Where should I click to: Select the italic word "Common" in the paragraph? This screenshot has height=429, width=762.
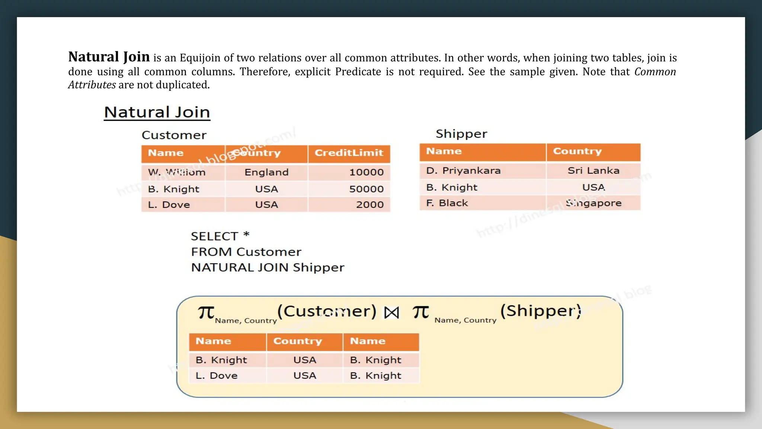[655, 71]
